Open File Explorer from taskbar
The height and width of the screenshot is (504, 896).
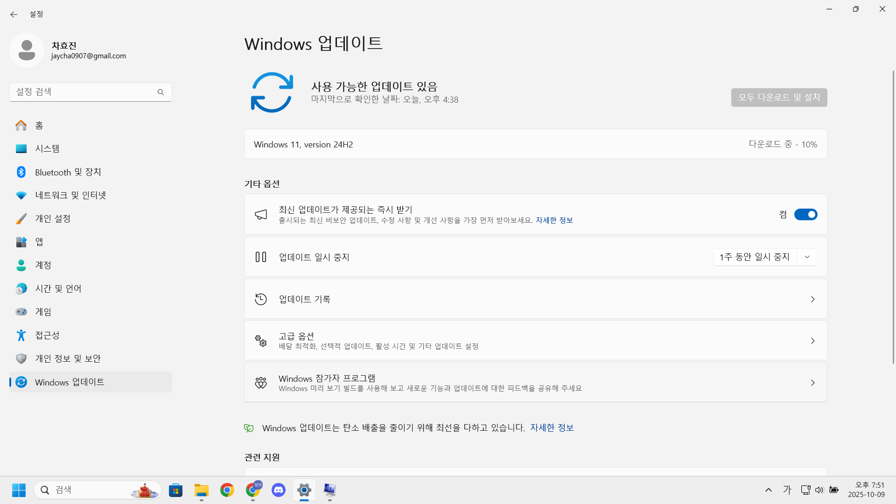202,490
